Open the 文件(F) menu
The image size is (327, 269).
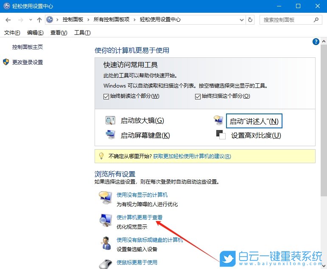pos(12,33)
